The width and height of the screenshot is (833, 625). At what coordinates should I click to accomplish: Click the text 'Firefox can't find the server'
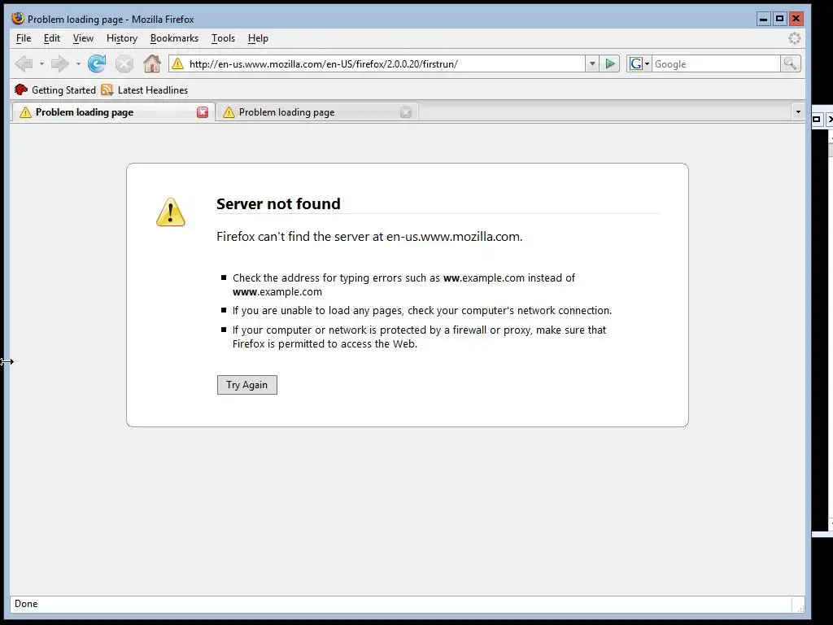[299, 237]
